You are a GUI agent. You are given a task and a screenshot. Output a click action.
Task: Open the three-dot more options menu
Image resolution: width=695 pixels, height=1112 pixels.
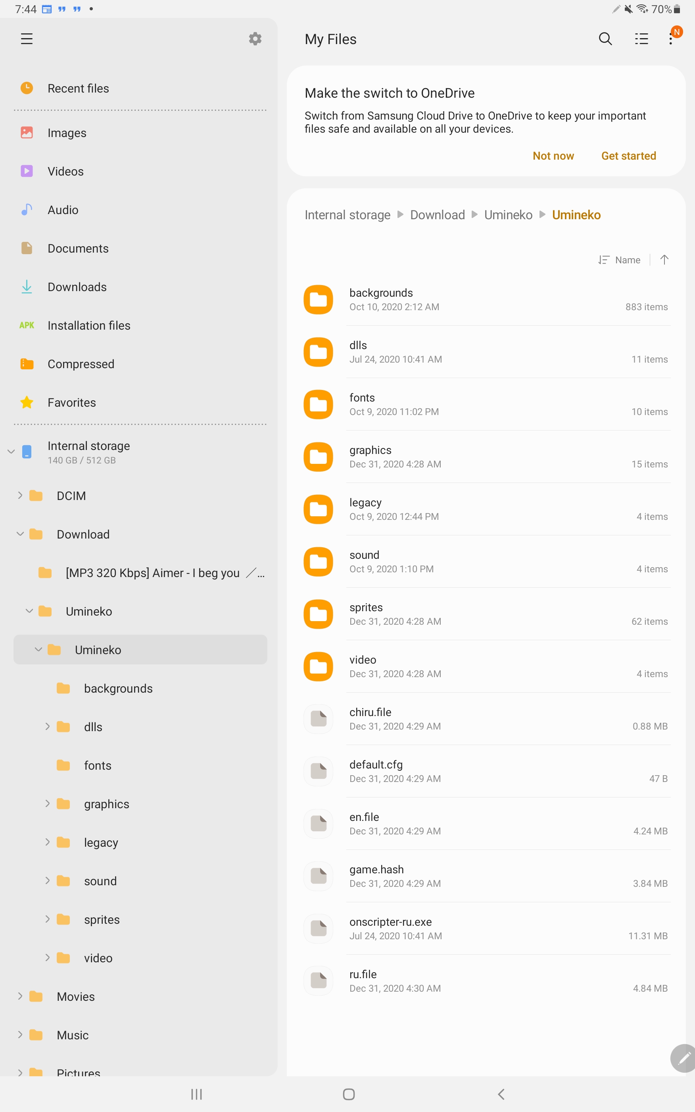pyautogui.click(x=671, y=39)
